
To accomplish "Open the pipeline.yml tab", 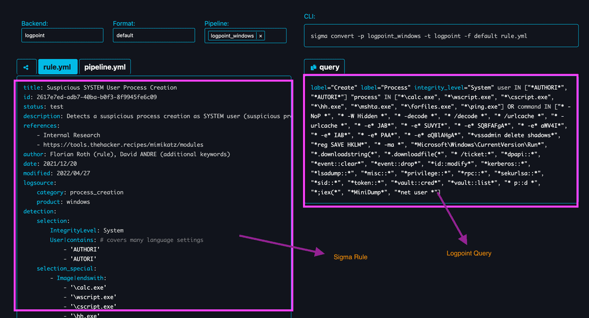I will click(x=105, y=67).
